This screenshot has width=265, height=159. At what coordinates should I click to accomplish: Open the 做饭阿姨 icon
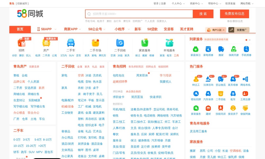pyautogui.click(x=245, y=108)
